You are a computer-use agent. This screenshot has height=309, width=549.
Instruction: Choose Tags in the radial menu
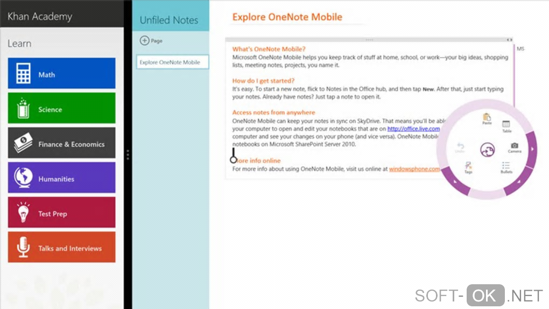[x=468, y=167]
